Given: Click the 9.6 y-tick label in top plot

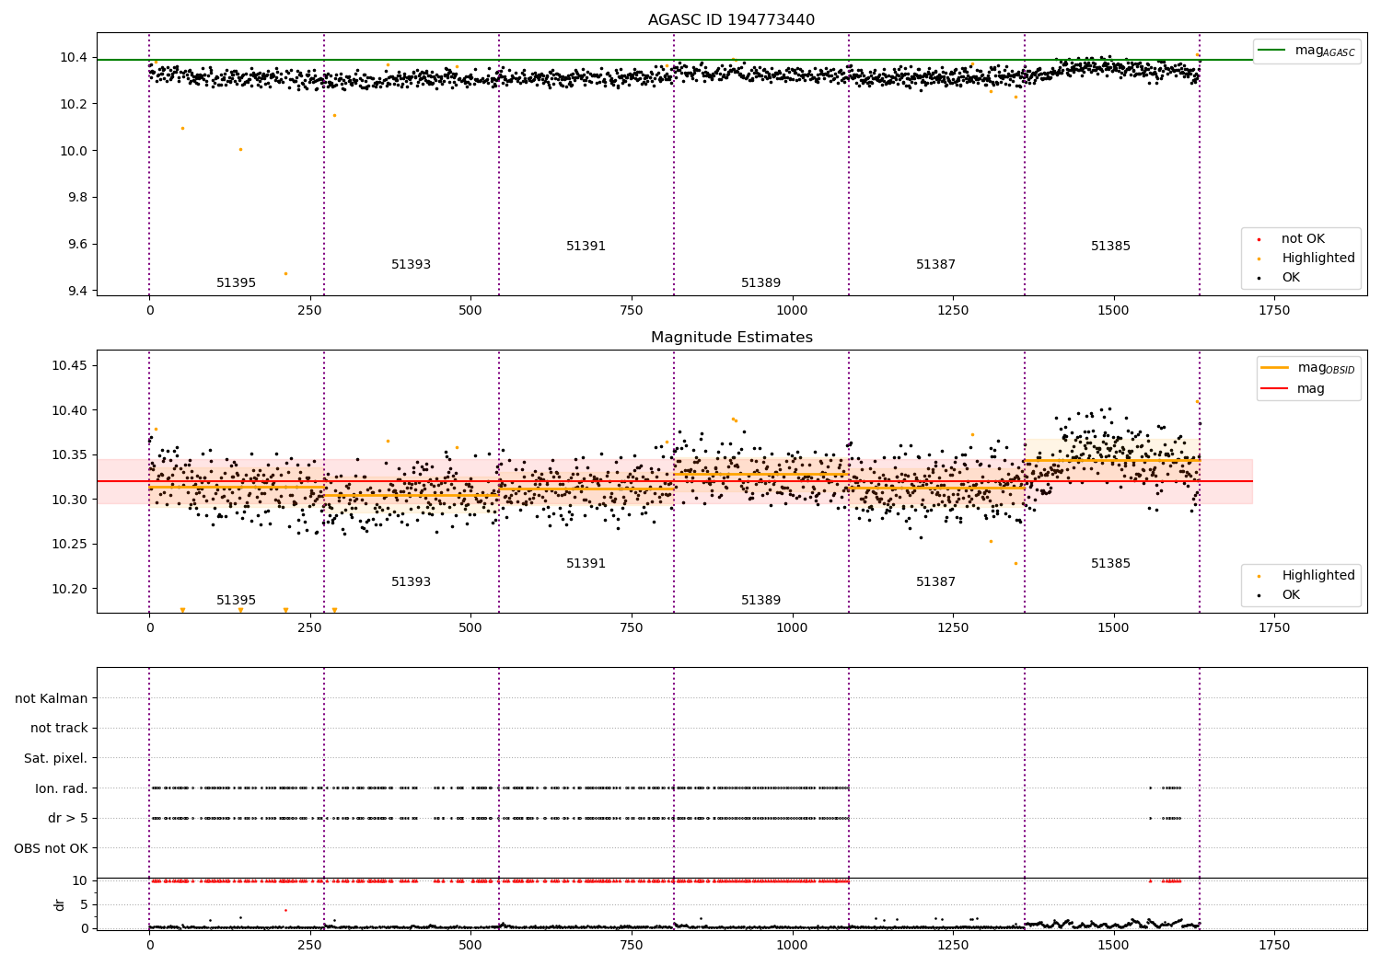Looking at the screenshot, I should 77,245.
